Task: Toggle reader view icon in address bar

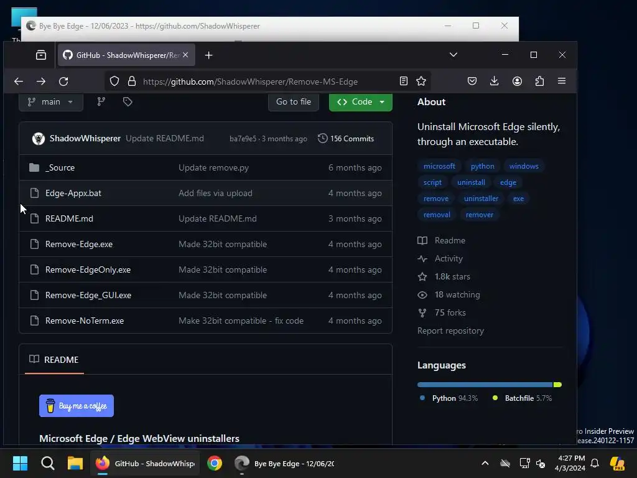Action: pyautogui.click(x=403, y=81)
